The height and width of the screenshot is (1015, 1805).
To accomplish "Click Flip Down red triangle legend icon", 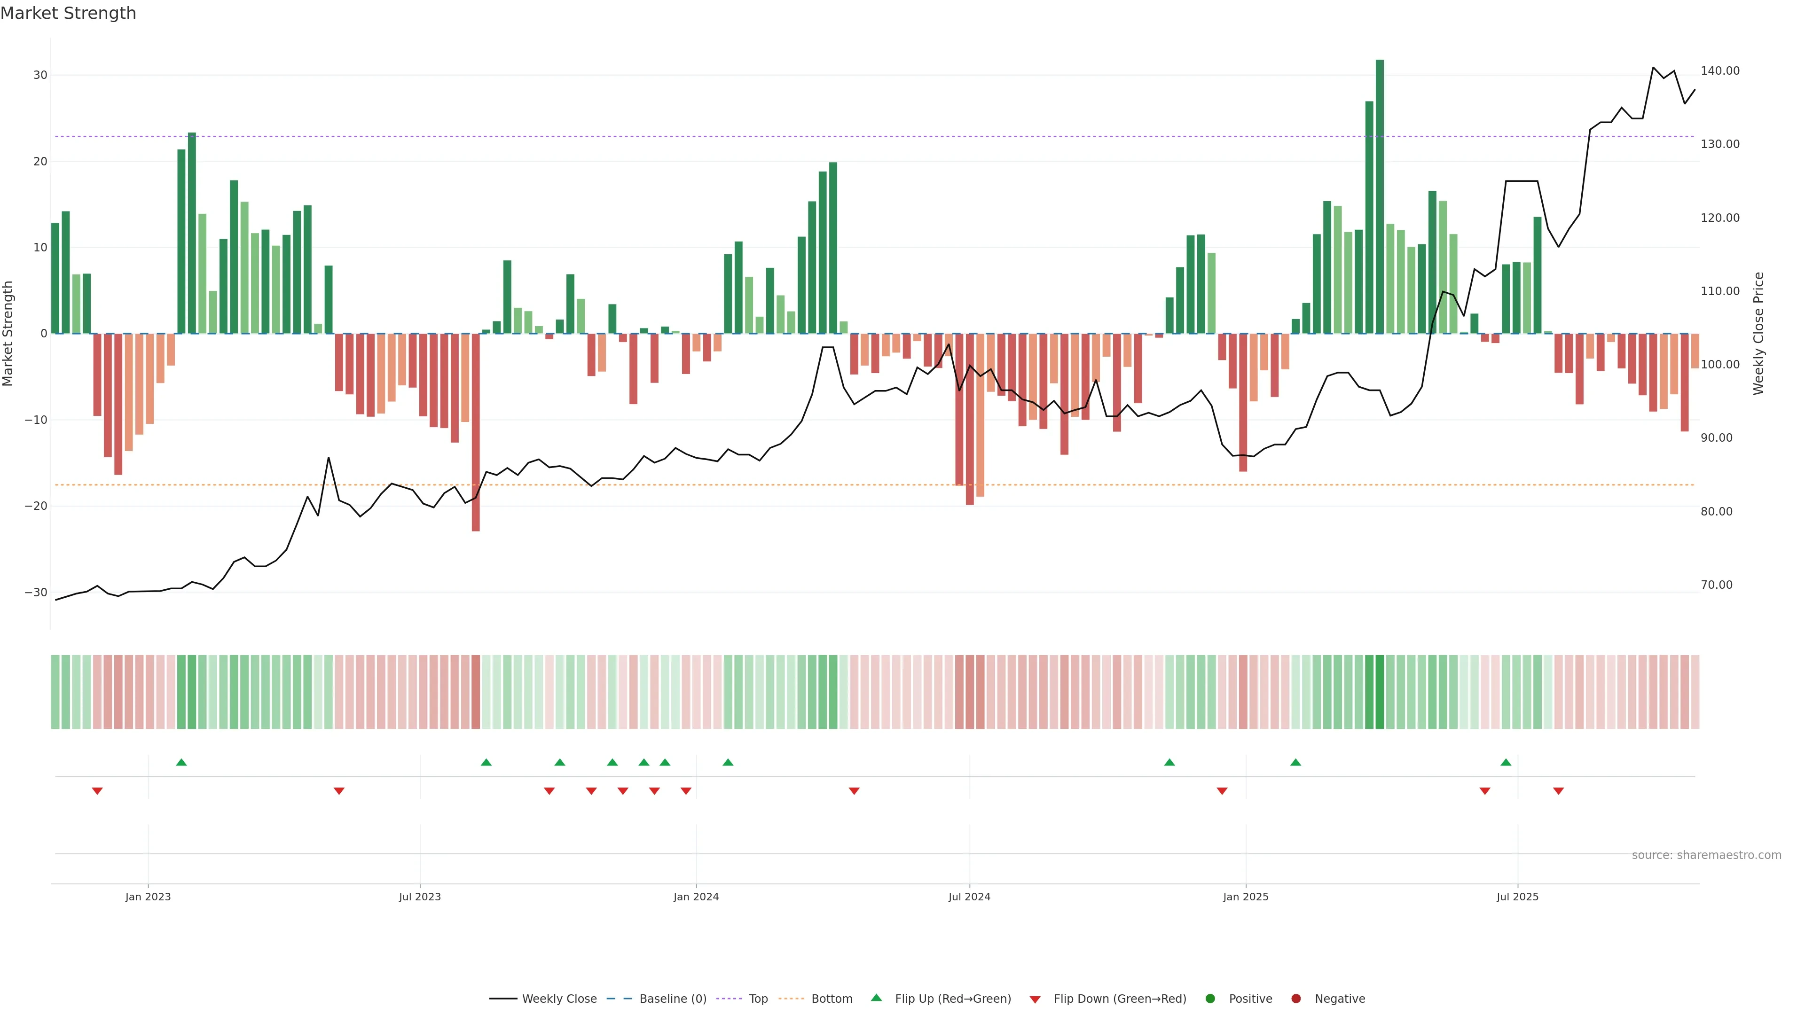I will (1035, 999).
